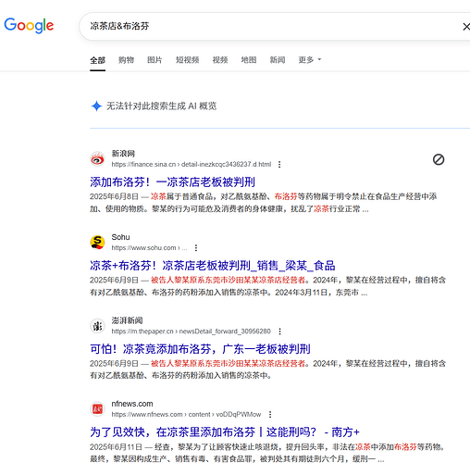Open the 添加布洛芬！一凉茶店老板被判刑 result
The image size is (470, 463).
[x=172, y=182]
